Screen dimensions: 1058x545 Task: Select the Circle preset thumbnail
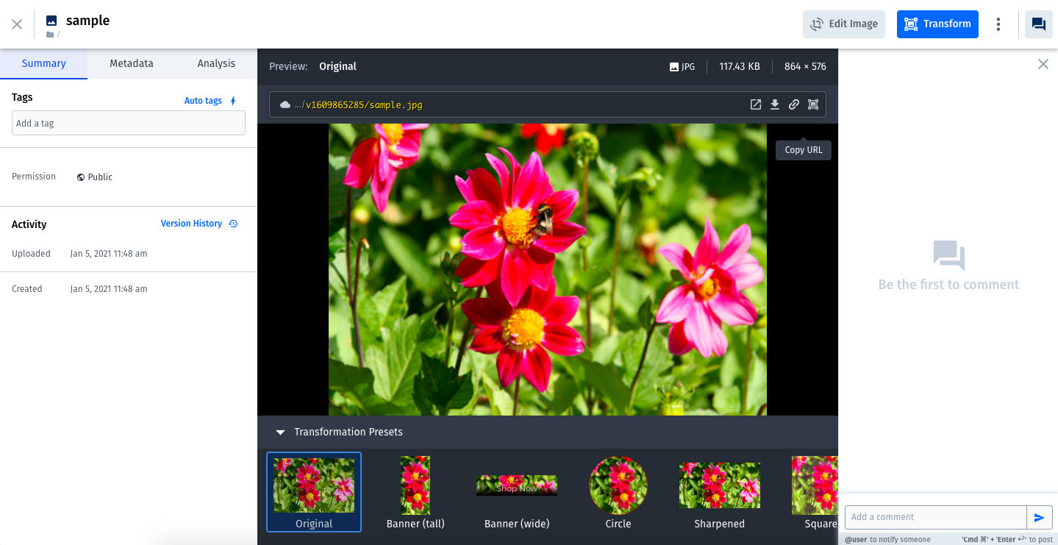coord(618,485)
